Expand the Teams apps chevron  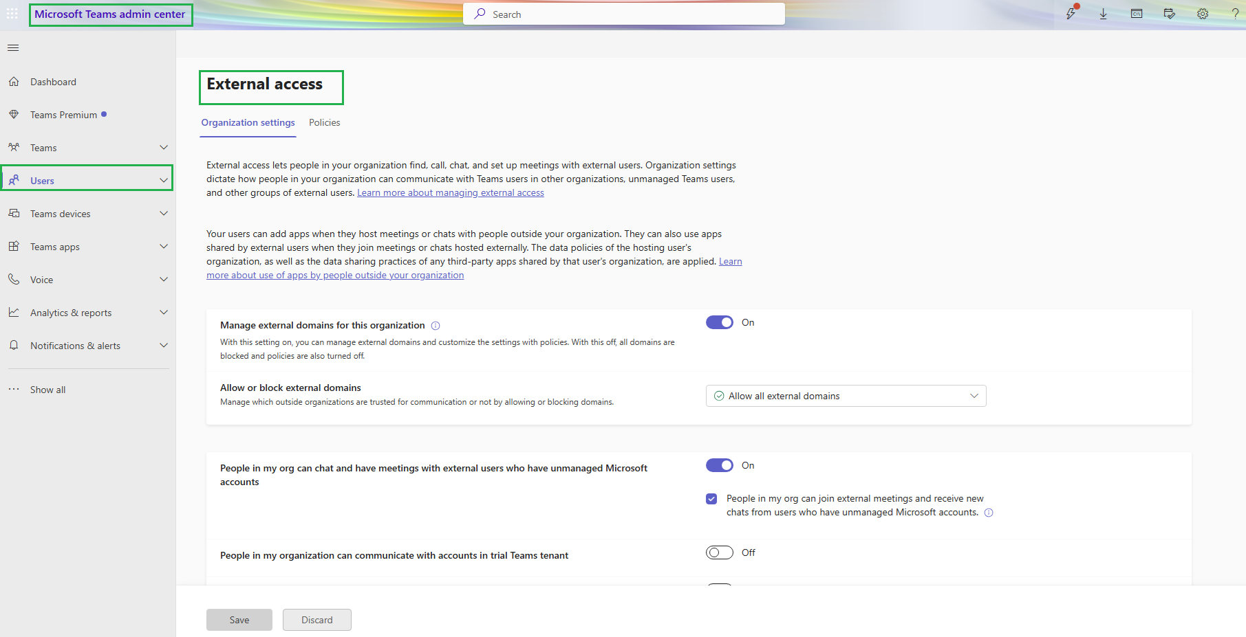pyautogui.click(x=164, y=247)
